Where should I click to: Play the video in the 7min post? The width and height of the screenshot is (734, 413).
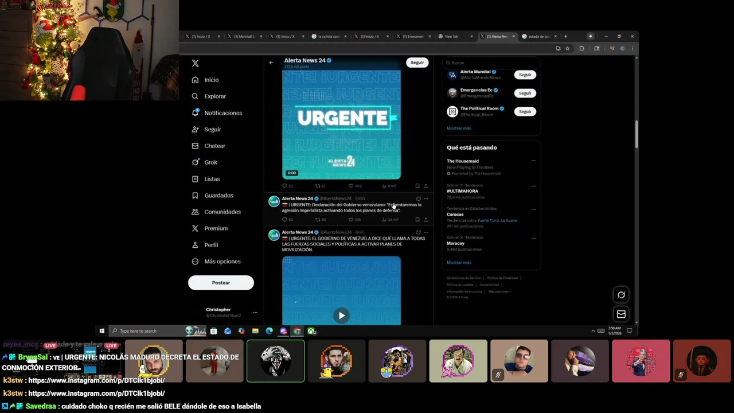tap(341, 315)
